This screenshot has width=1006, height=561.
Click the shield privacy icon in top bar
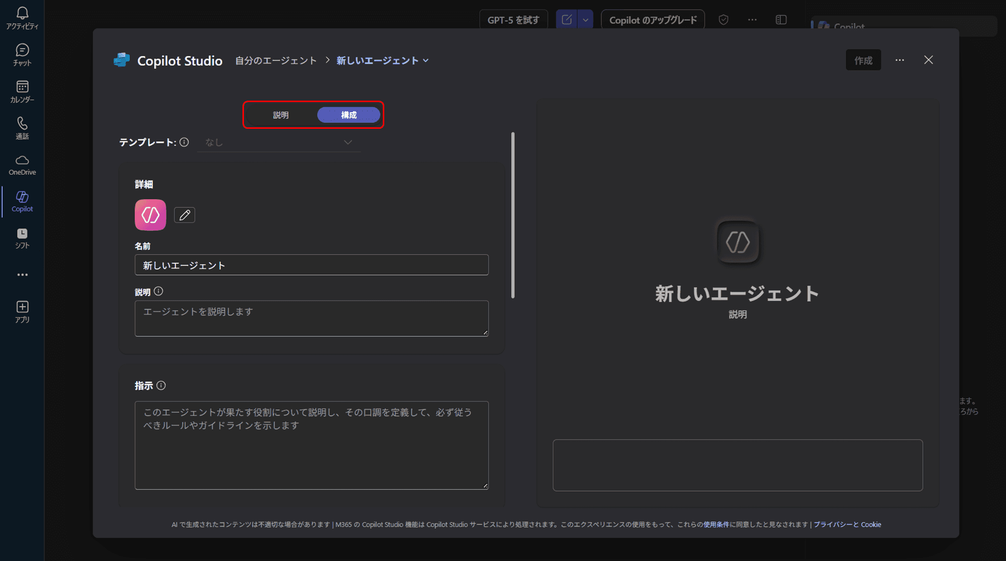pos(724,20)
